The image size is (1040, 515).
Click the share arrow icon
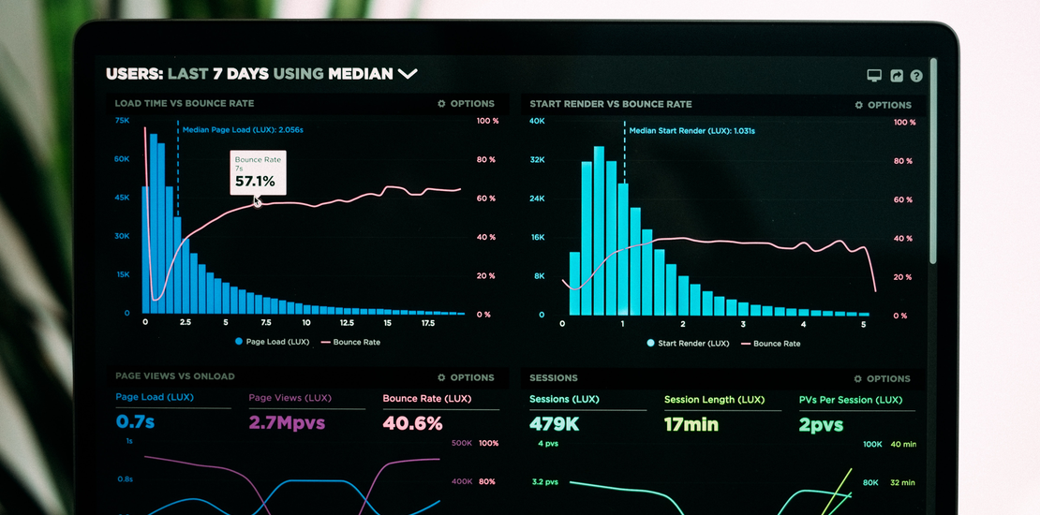(897, 76)
